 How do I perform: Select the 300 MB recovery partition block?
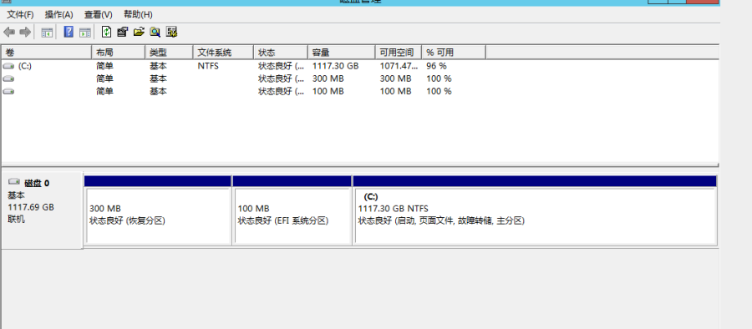pyautogui.click(x=158, y=210)
